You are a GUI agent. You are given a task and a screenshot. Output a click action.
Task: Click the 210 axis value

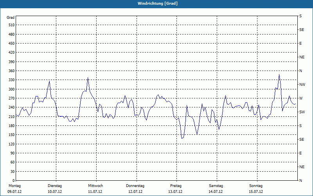(x=12, y=116)
